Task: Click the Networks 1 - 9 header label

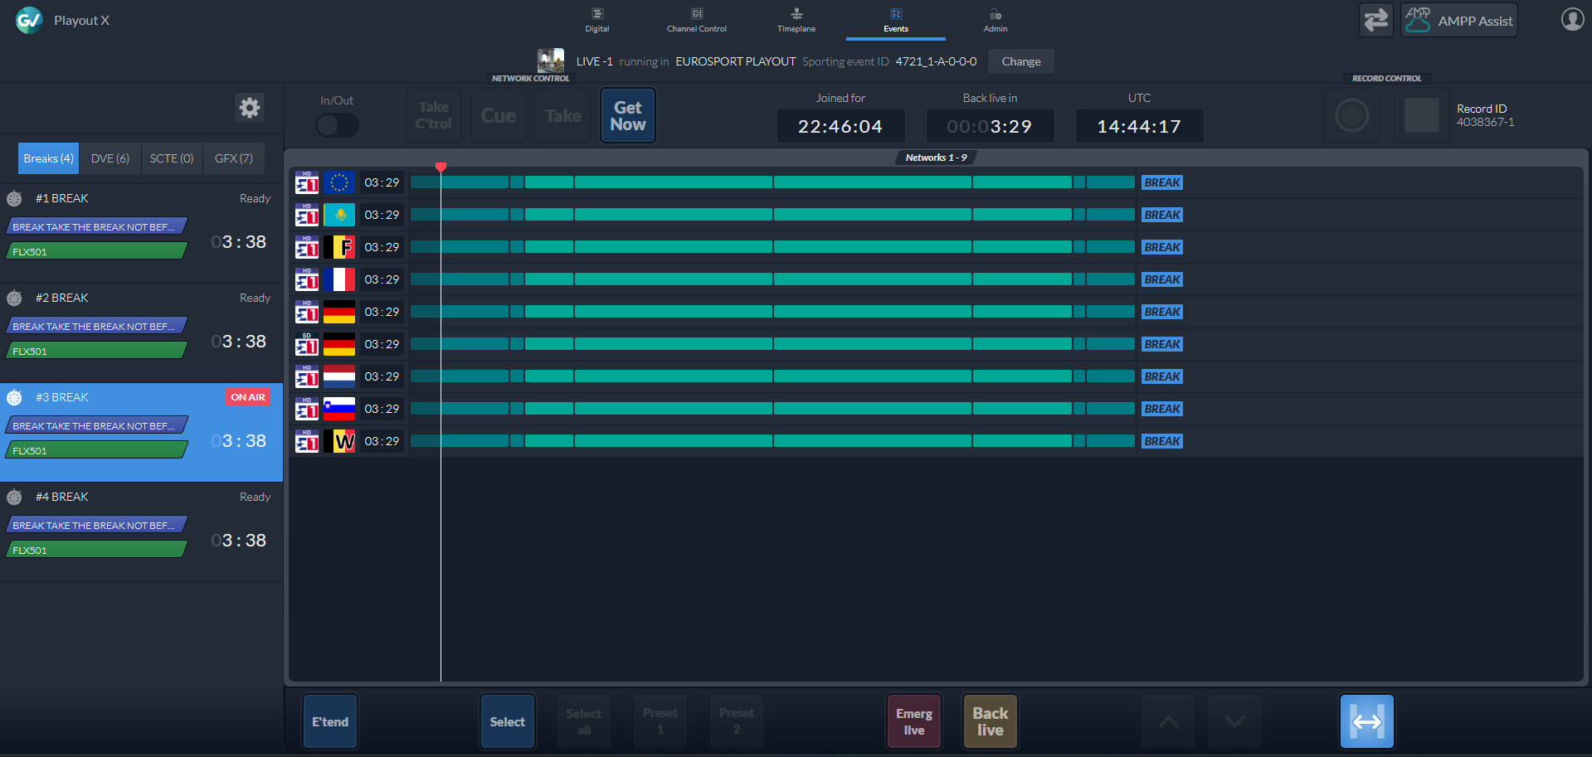Action: tap(936, 158)
